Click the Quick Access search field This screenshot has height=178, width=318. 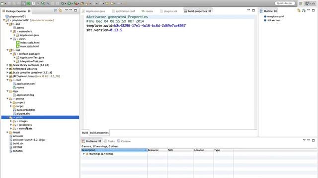click(x=285, y=3)
